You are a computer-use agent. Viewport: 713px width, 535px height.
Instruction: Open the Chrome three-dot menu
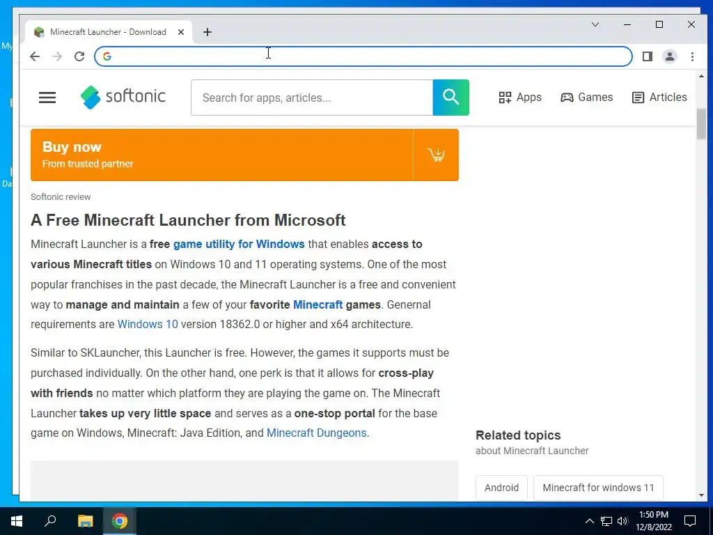pos(692,56)
